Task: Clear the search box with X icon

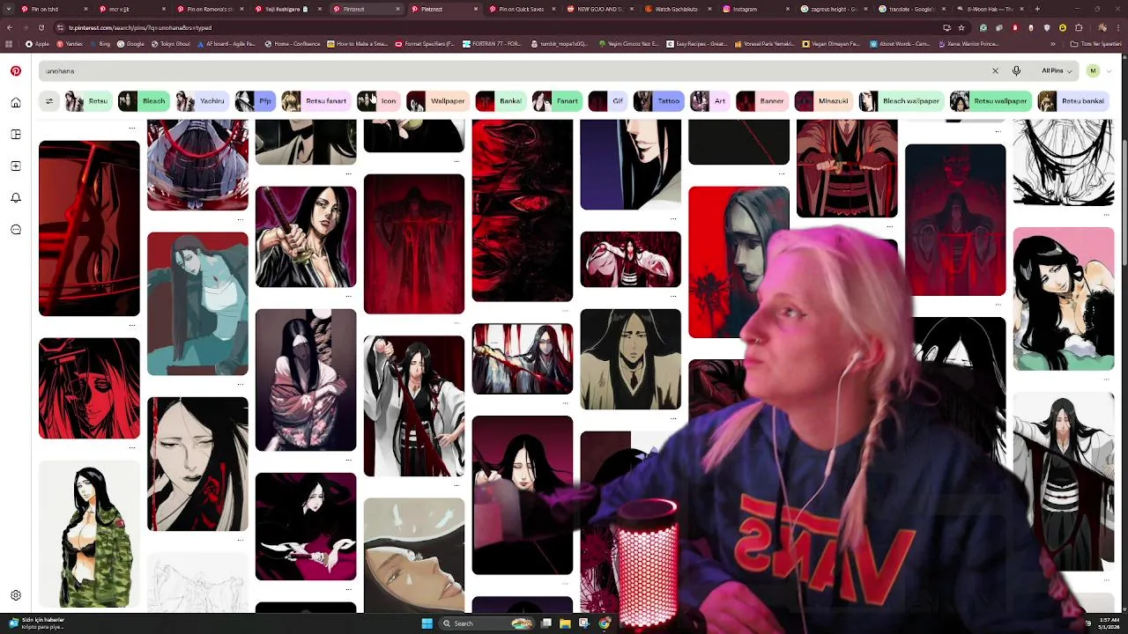Action: point(995,71)
